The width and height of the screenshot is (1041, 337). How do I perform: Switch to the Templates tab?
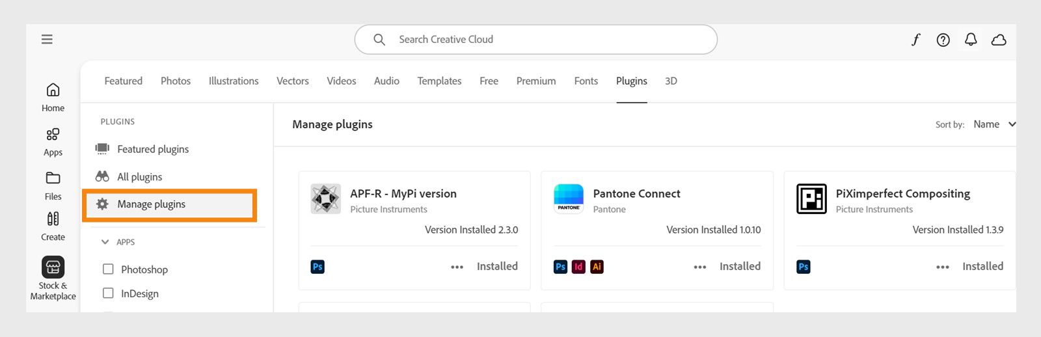pyautogui.click(x=439, y=81)
